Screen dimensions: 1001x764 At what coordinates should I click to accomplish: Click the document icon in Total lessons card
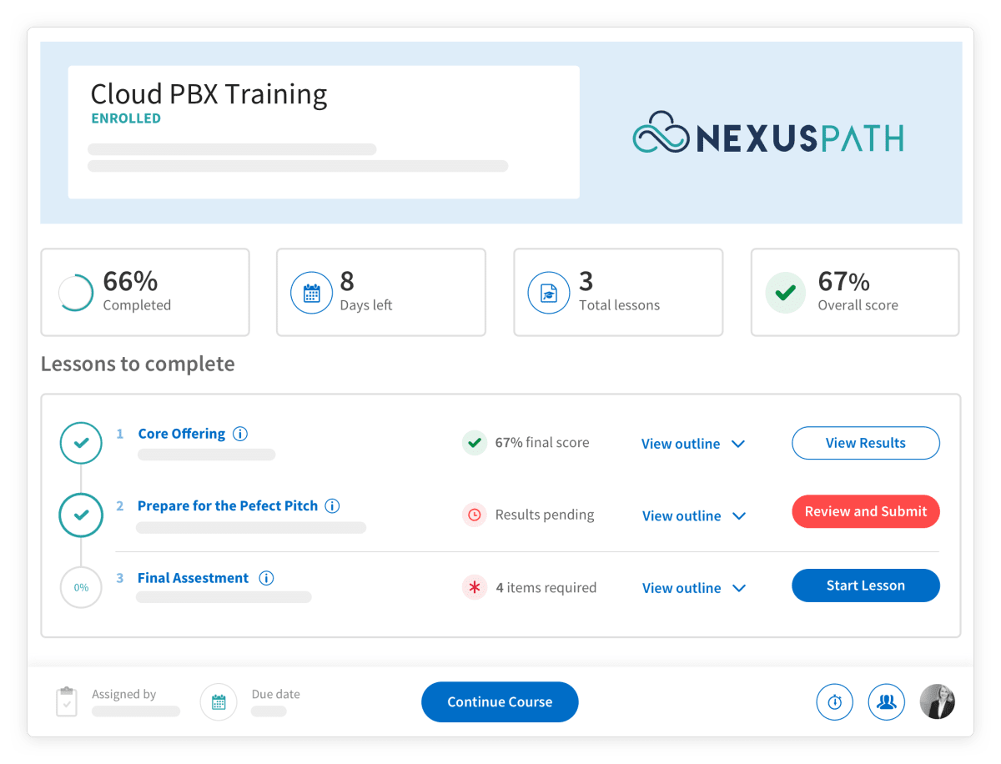549,293
